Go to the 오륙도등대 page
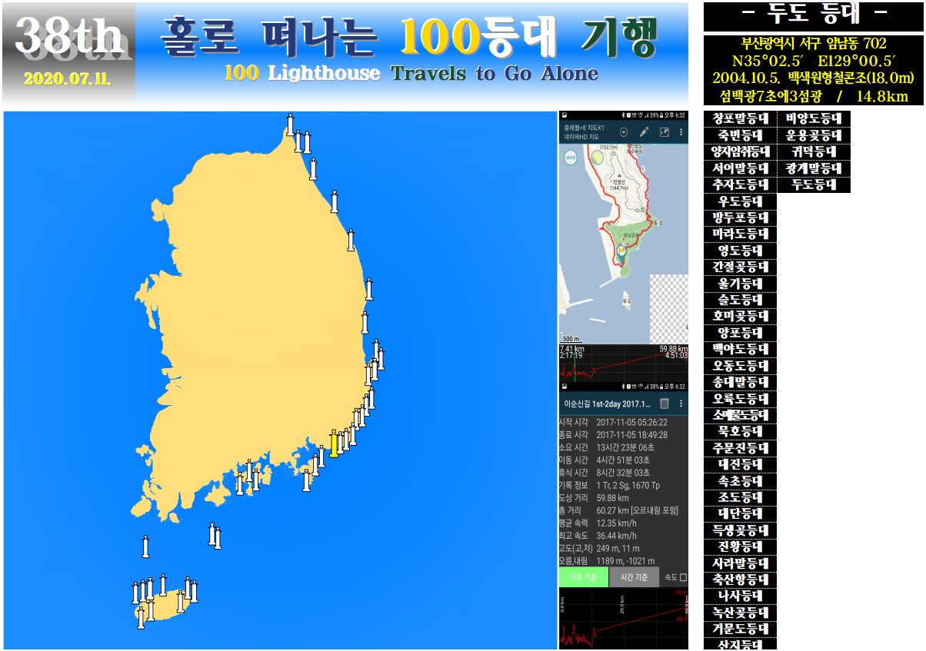Image resolution: width=926 pixels, height=651 pixels. [740, 399]
